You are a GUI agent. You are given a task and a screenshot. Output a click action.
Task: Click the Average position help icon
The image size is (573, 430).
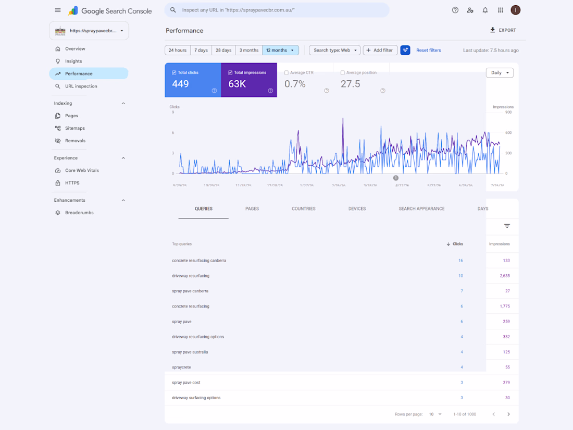(383, 91)
